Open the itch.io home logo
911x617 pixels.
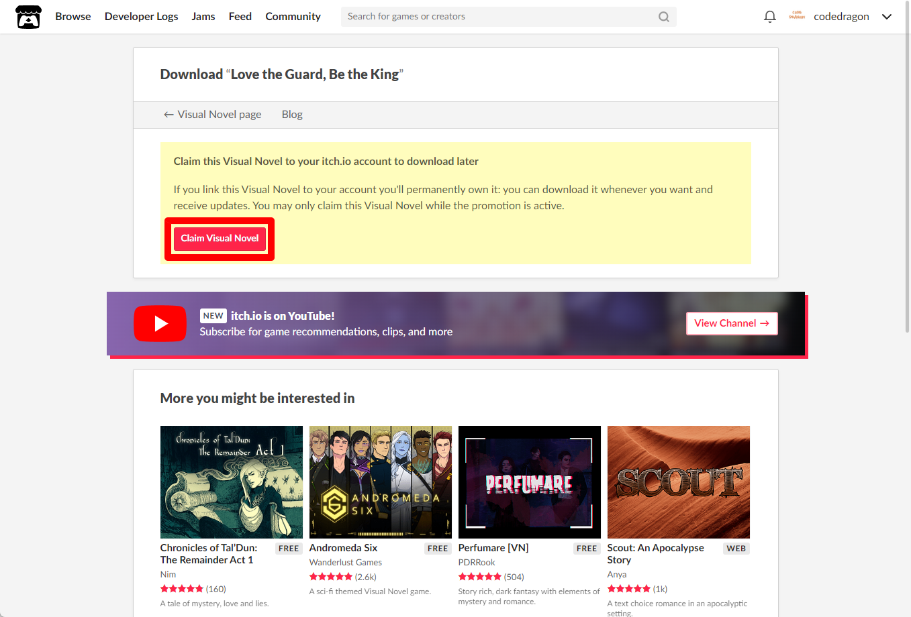point(28,17)
